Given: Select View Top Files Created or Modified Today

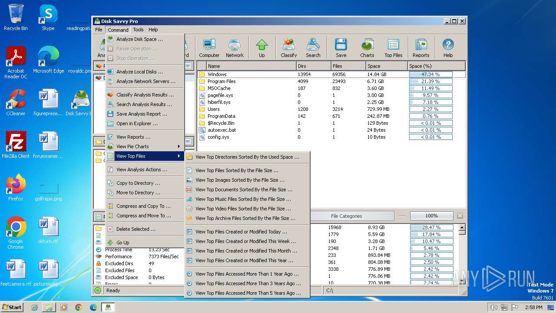Looking at the screenshot, I should coord(247,232).
